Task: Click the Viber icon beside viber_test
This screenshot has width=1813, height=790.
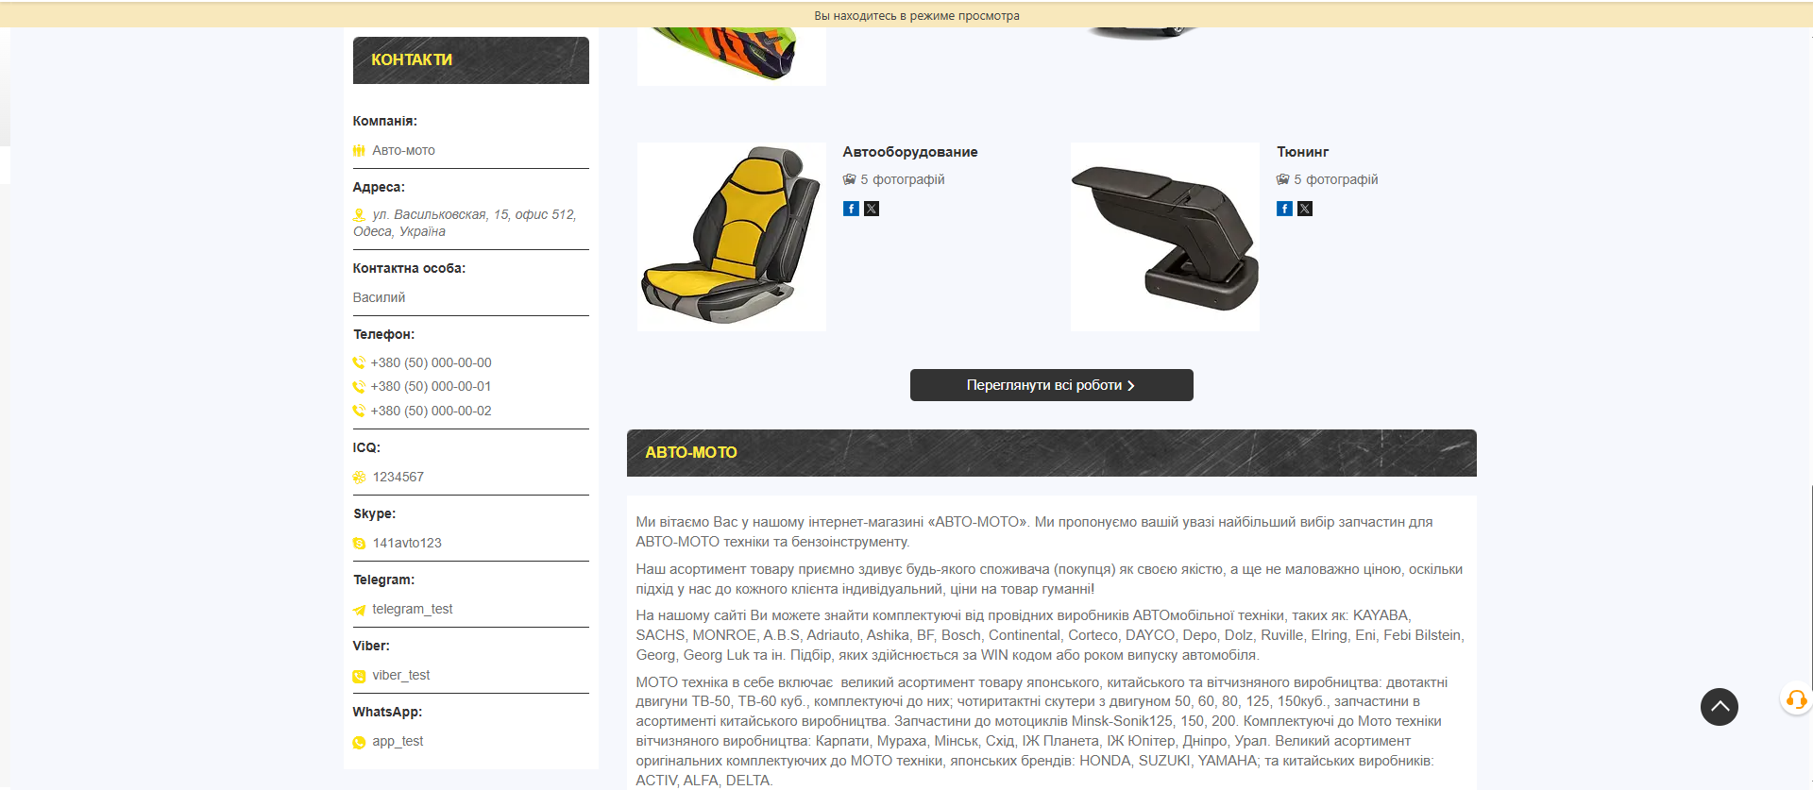Action: (x=359, y=676)
